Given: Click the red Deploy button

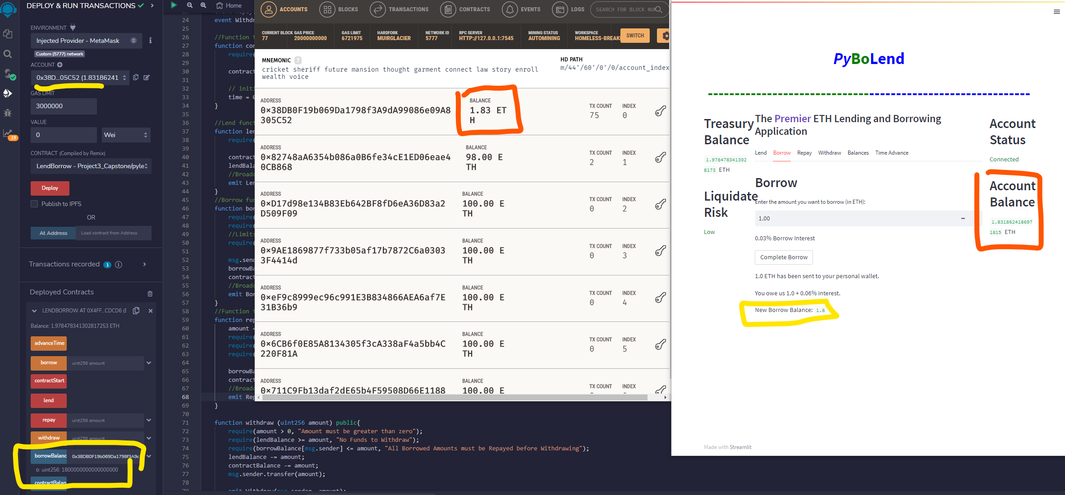Looking at the screenshot, I should coord(50,188).
